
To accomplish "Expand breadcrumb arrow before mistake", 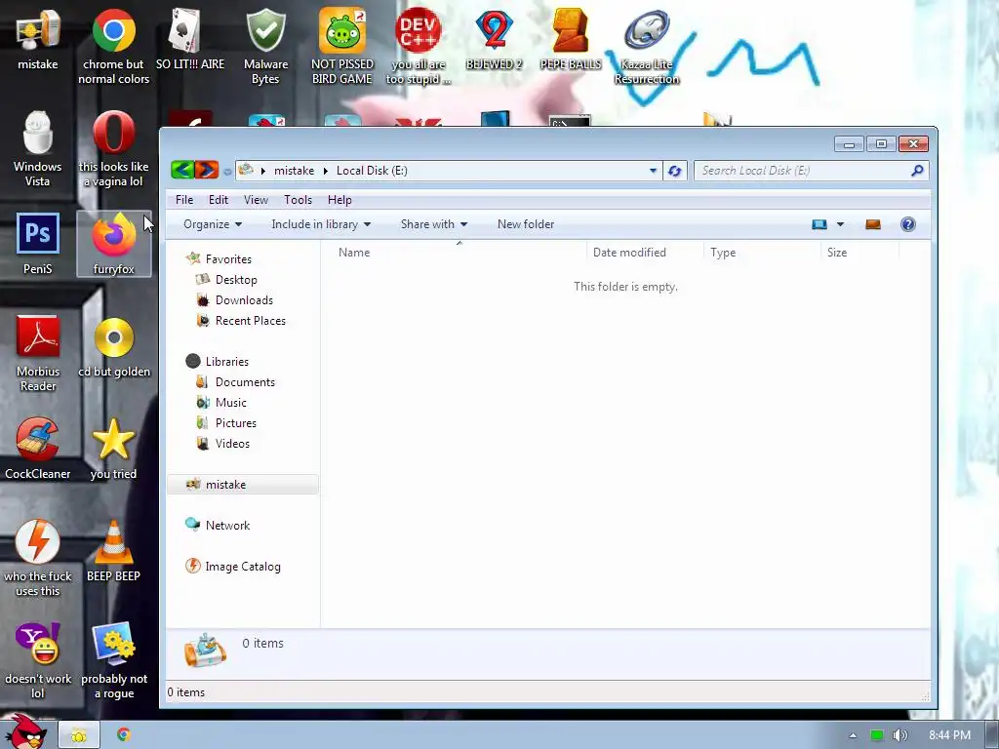I will pyautogui.click(x=263, y=171).
